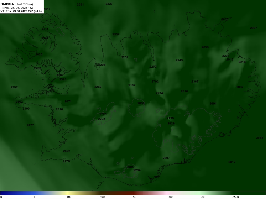Viewport: 266px width, 199px height.
Task: Click the map value 2792
Action: (155, 81)
